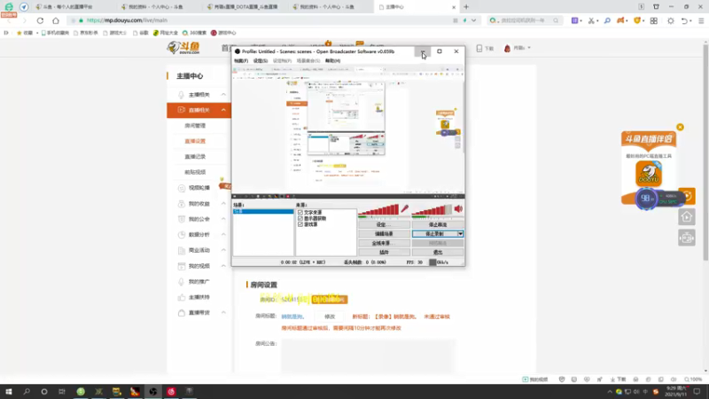Click the browser undo arrow icon
This screenshot has width=709, height=399.
(x=684, y=20)
